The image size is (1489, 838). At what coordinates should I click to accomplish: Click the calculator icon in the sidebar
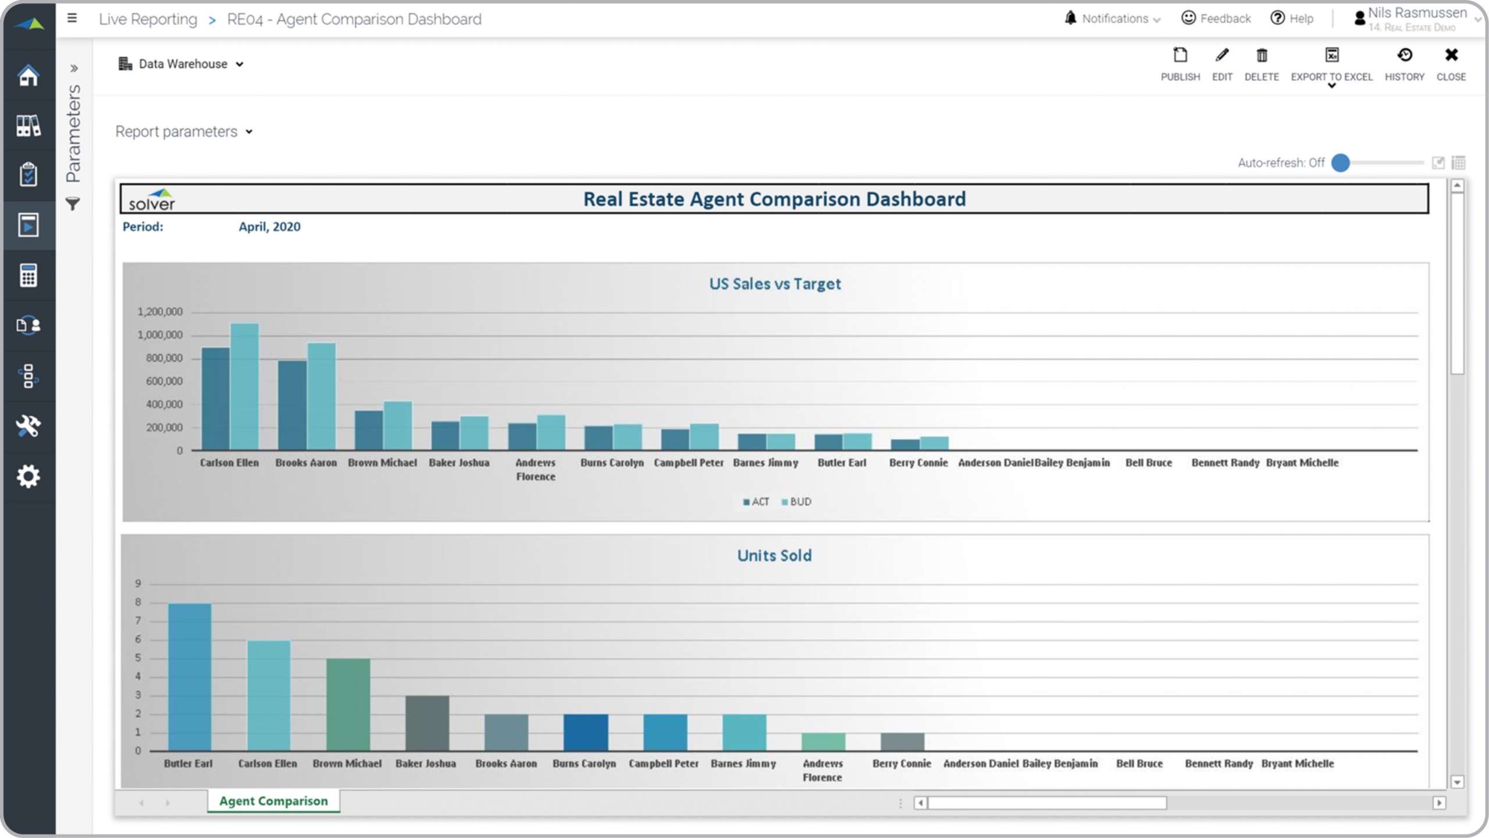tap(28, 276)
